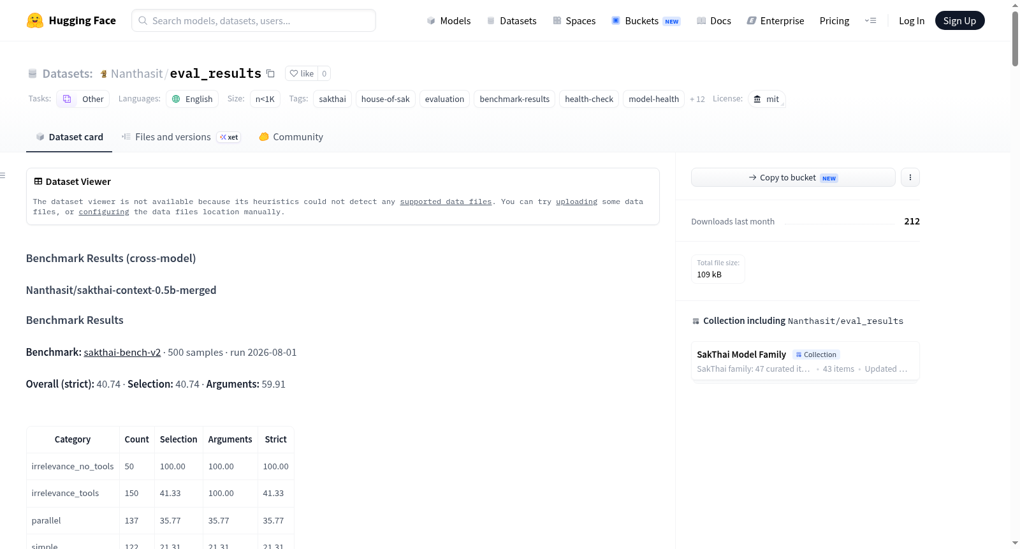Image resolution: width=1020 pixels, height=549 pixels.
Task: Click the Selection column header
Action: click(178, 439)
